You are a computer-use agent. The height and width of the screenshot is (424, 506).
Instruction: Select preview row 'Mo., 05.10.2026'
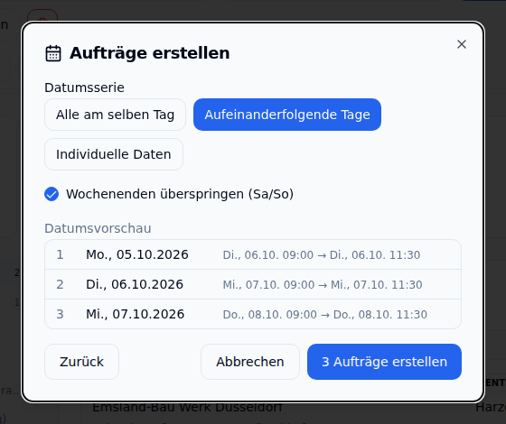pos(253,254)
